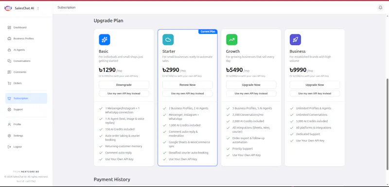Open Profile menu item
This screenshot has width=389, height=187.
pyautogui.click(x=26, y=124)
